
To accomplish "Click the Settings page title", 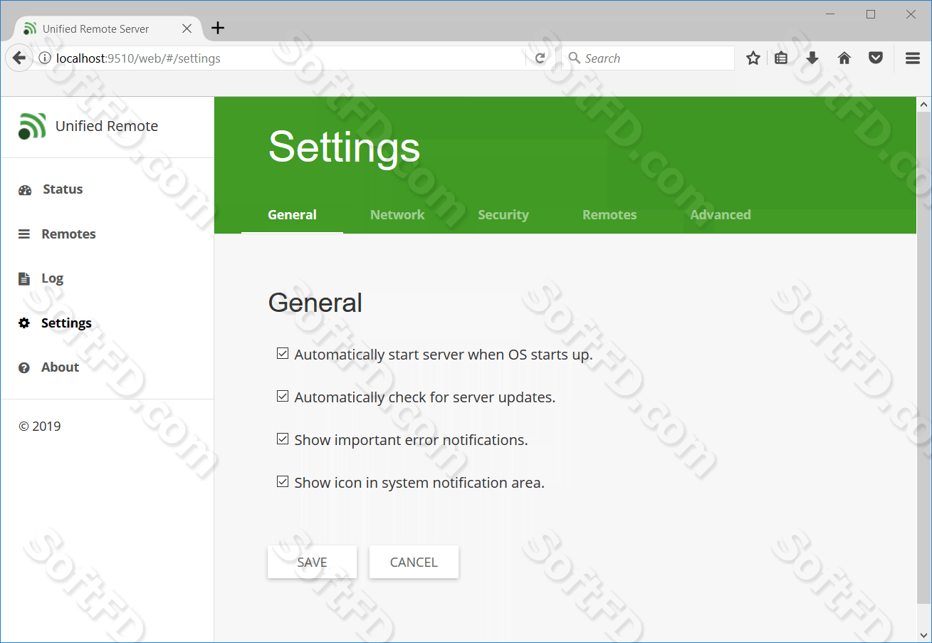I will point(345,147).
